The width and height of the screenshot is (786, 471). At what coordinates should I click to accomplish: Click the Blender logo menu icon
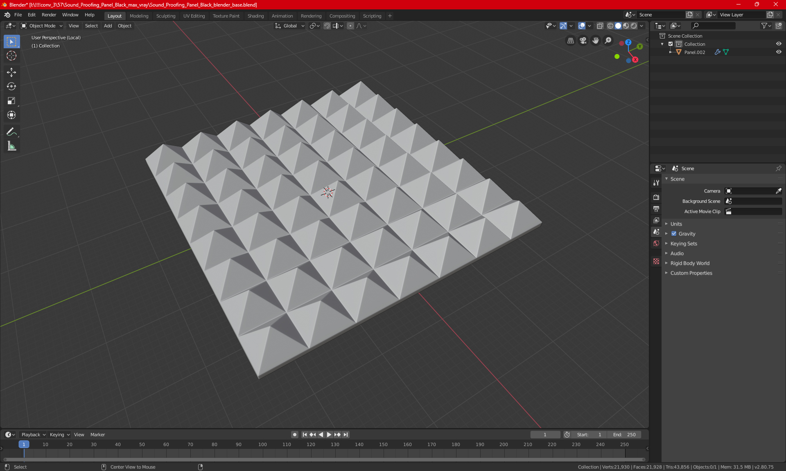7,15
